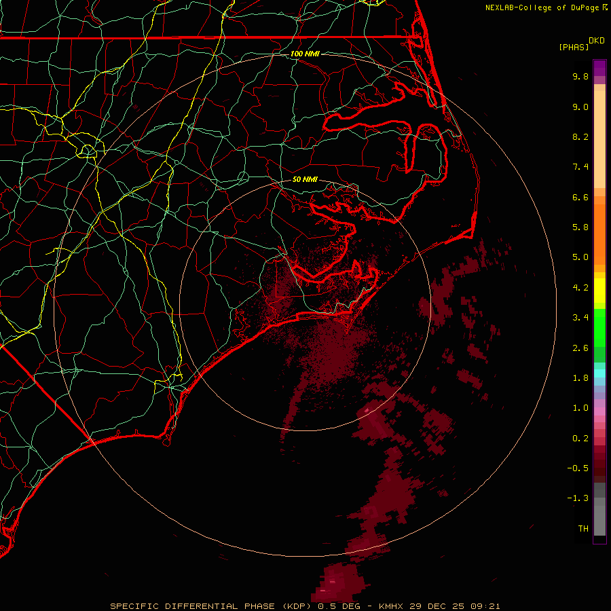Click the 9.8 value on color scale
611x611 pixels.
point(580,76)
